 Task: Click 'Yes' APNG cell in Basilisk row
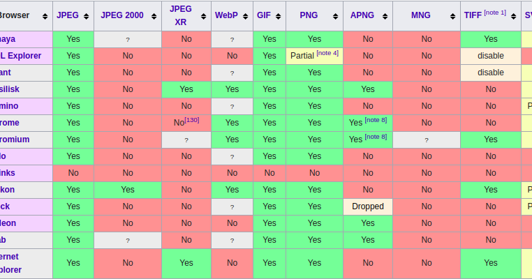(368, 89)
